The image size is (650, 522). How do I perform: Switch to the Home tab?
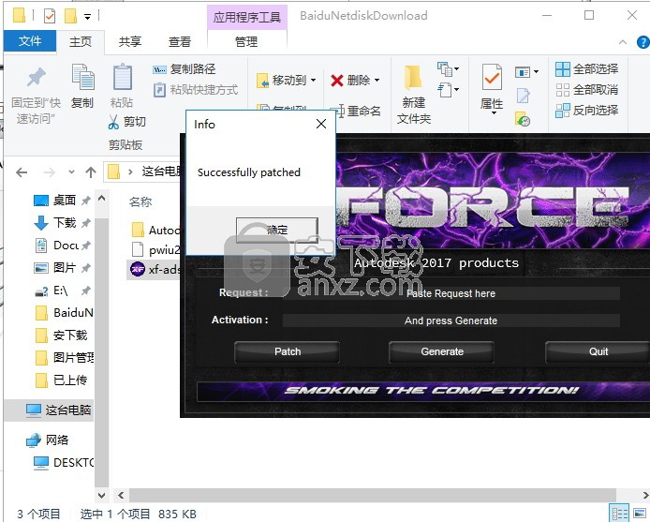pos(80,41)
